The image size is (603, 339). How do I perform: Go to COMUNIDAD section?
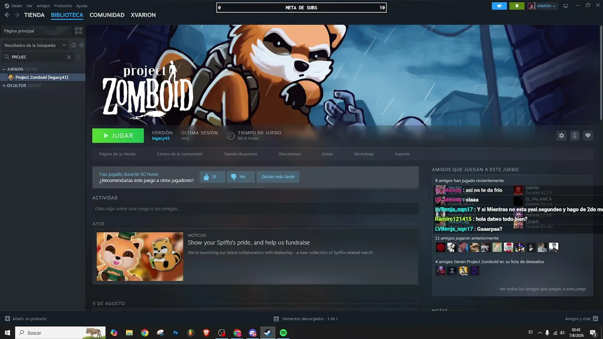point(107,15)
